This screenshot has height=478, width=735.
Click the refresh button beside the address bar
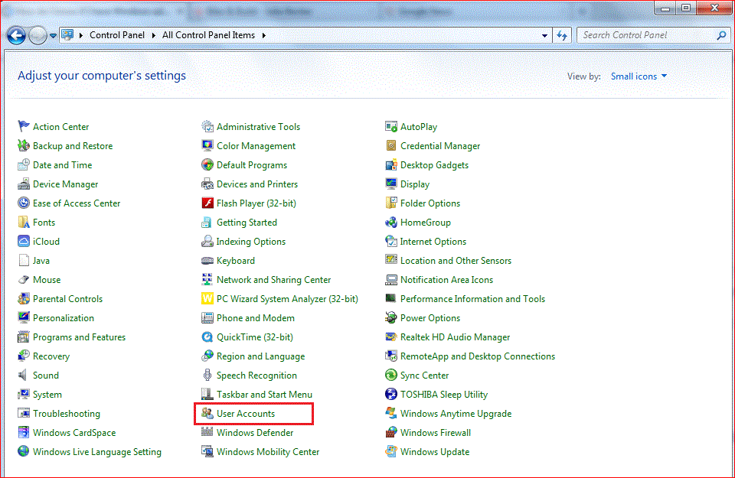tap(562, 35)
